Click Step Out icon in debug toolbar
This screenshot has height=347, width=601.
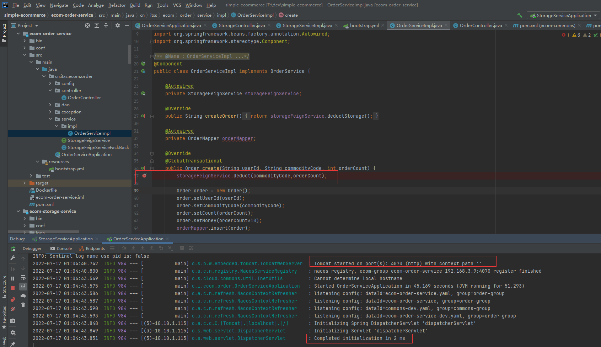[152, 248]
